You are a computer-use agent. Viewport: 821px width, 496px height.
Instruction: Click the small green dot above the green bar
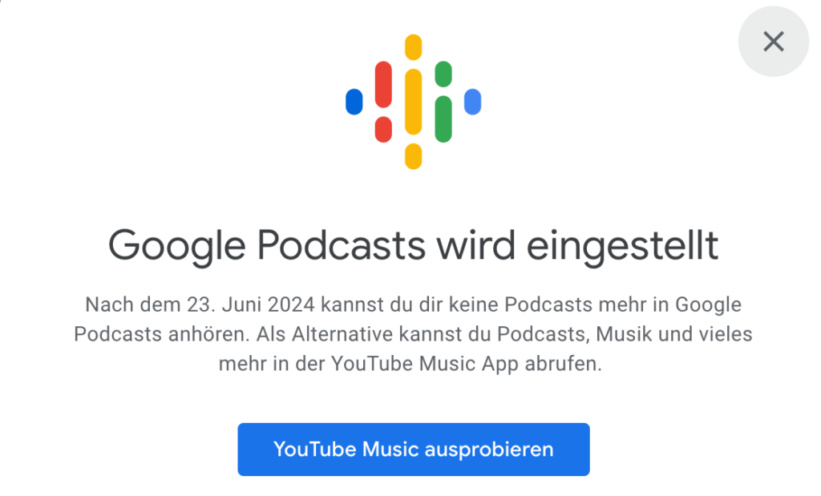click(x=443, y=74)
